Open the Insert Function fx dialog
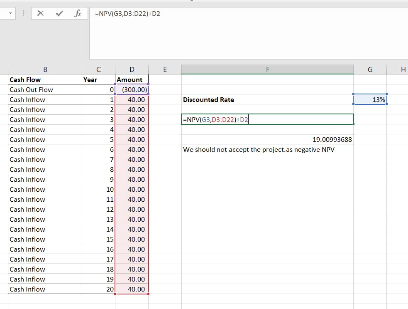Image resolution: width=408 pixels, height=309 pixels. click(77, 13)
